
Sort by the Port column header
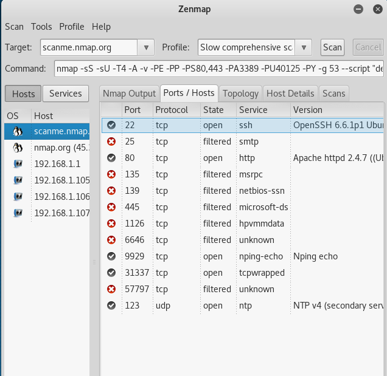tap(138, 110)
